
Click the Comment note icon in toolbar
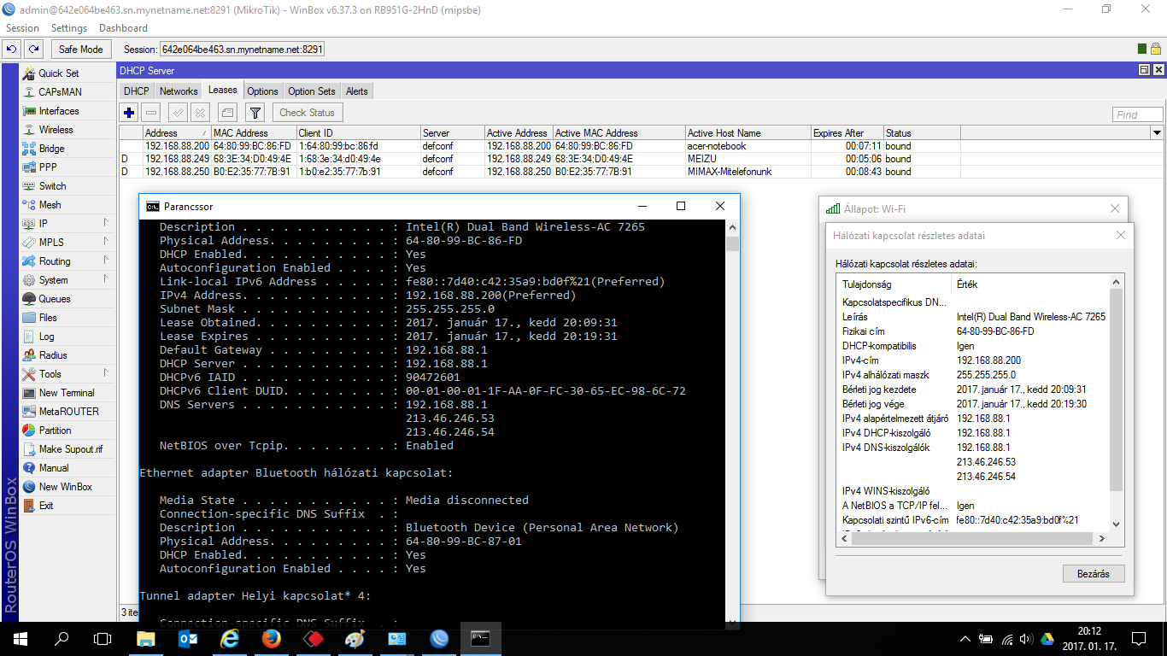[x=226, y=113]
